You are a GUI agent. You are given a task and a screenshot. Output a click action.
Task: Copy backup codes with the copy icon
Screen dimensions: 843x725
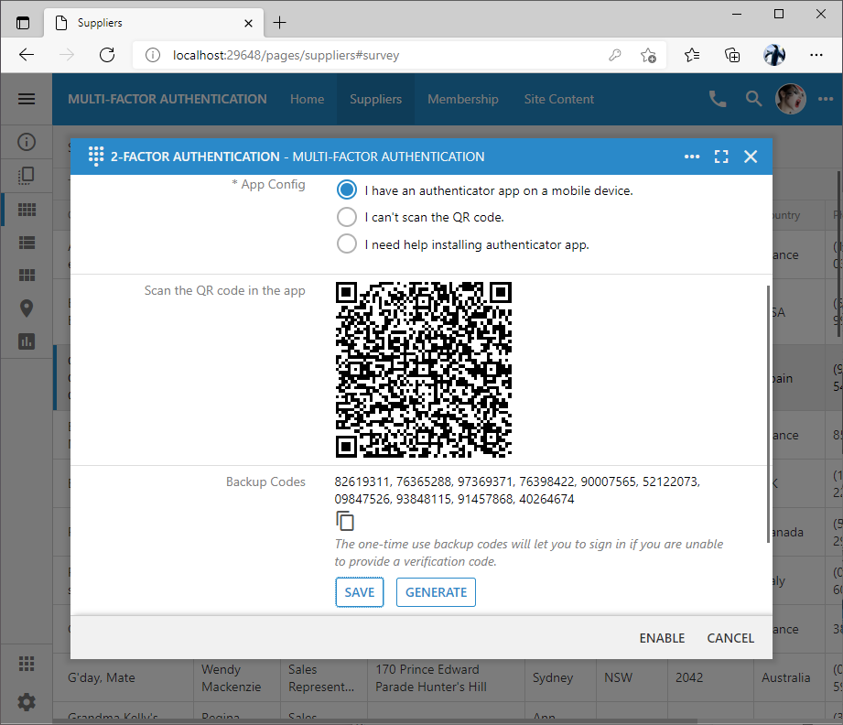click(x=345, y=521)
